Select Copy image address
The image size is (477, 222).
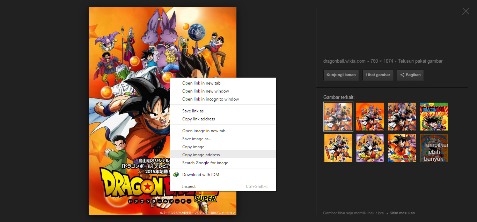click(x=223, y=155)
